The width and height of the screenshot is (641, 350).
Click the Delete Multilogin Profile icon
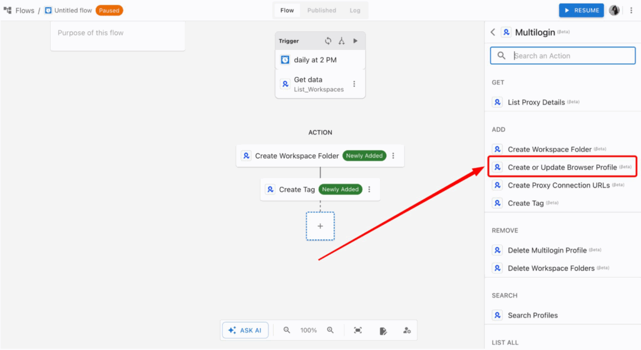coord(498,251)
